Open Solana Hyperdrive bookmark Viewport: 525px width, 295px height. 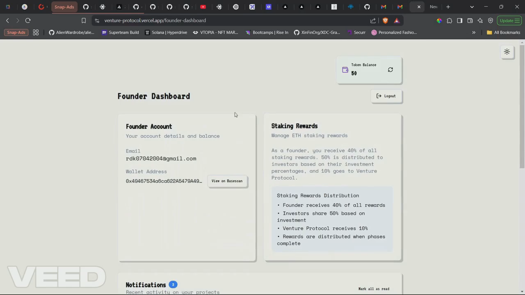[166, 32]
